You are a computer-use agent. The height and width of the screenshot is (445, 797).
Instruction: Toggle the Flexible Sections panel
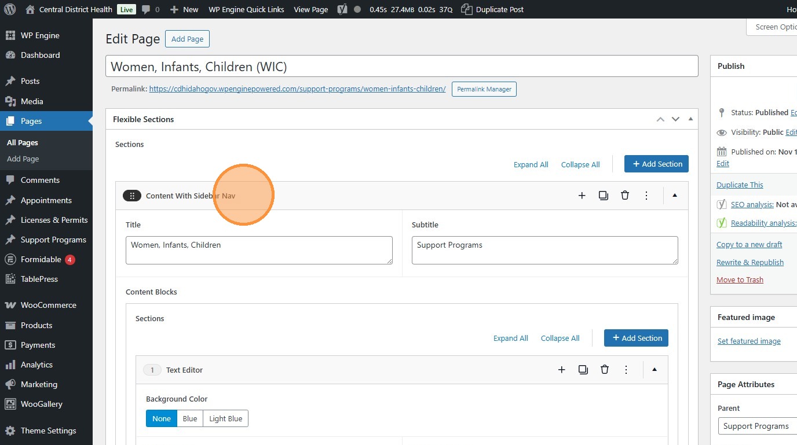tap(690, 119)
